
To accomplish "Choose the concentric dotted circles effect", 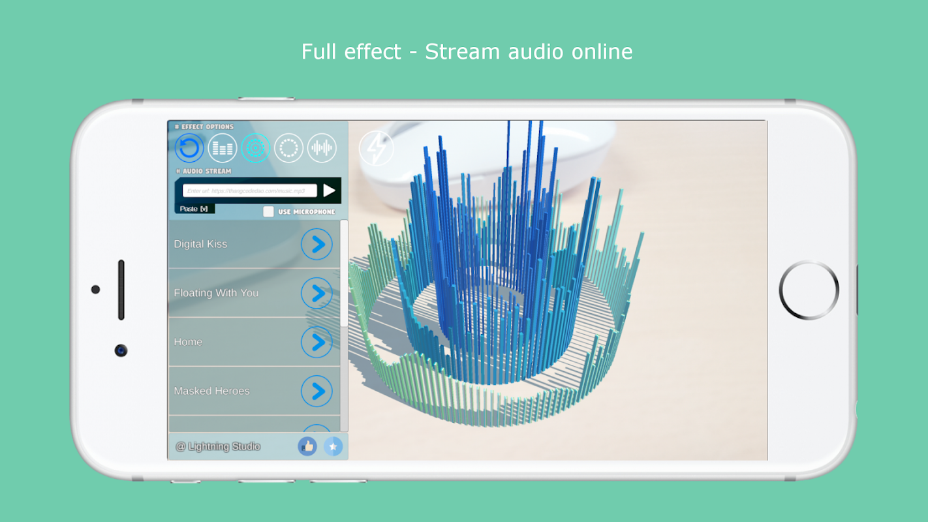I will click(255, 148).
